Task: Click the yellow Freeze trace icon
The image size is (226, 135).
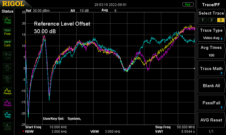Action: coord(8,91)
